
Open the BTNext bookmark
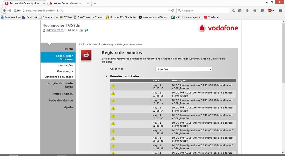66,17
